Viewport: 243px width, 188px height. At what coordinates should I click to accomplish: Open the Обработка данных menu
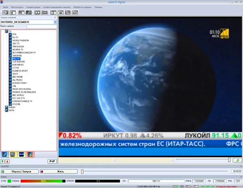tap(82, 7)
